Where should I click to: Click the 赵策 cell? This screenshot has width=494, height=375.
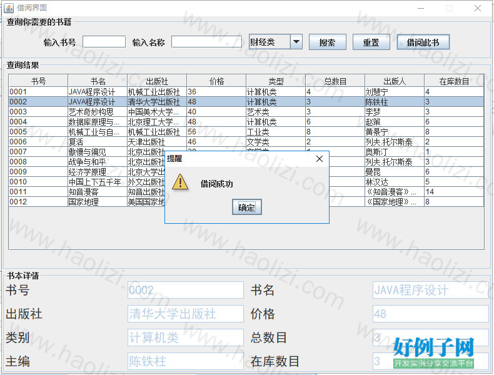[395, 122]
